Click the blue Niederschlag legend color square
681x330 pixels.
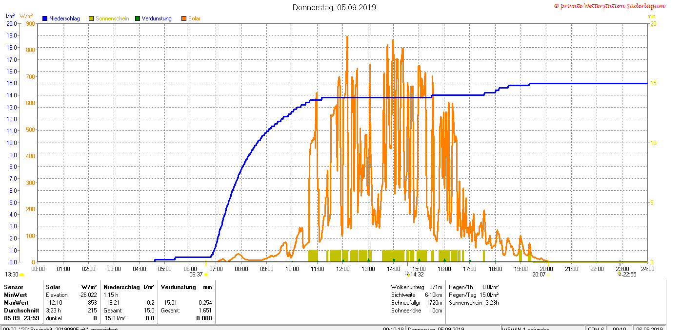(x=45, y=18)
